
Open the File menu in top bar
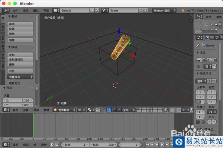click(x=15, y=10)
